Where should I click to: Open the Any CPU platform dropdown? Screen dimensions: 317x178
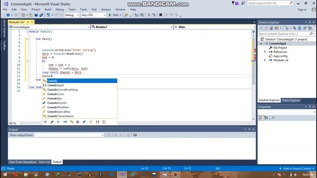click(94, 15)
